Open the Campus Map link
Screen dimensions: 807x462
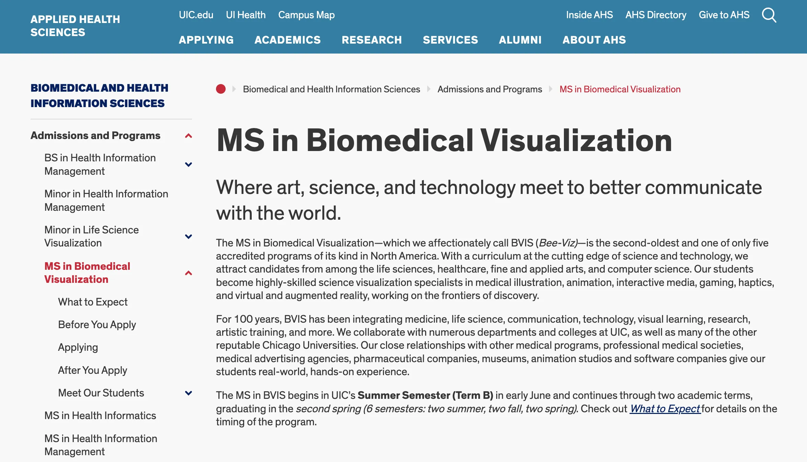(306, 15)
